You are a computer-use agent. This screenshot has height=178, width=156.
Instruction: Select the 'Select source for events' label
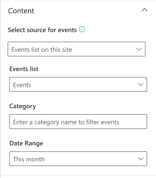[42, 30]
